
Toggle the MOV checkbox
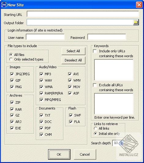(x=70, y=87)
